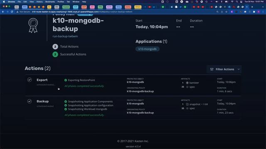Click the green Successful Actions count badge

point(55,54)
